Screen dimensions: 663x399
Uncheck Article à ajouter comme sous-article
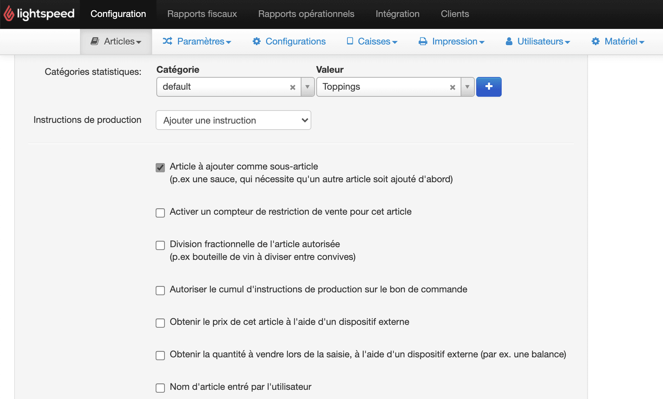tap(160, 167)
